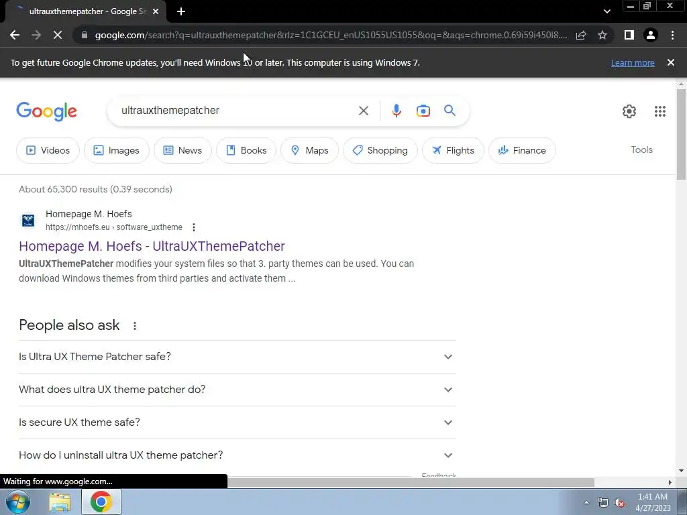Open the Windows Start menu orb
The image size is (687, 515).
[x=17, y=502]
